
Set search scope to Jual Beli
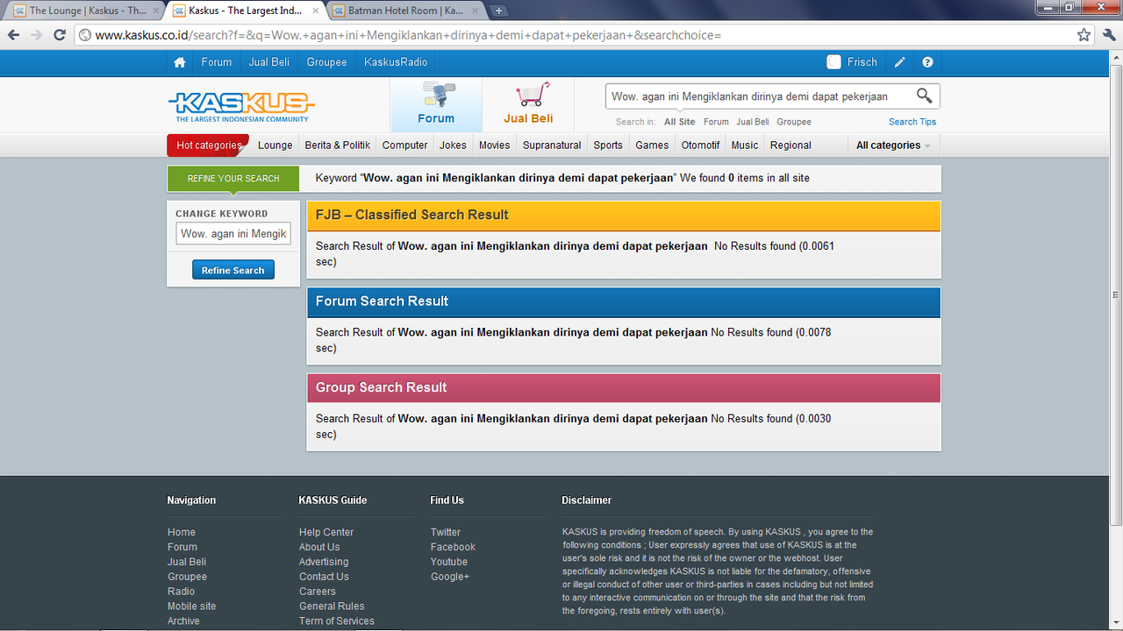(753, 122)
